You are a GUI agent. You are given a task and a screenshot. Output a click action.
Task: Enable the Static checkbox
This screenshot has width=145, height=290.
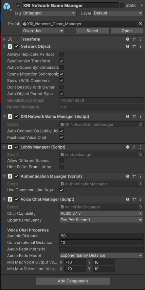[122, 5]
